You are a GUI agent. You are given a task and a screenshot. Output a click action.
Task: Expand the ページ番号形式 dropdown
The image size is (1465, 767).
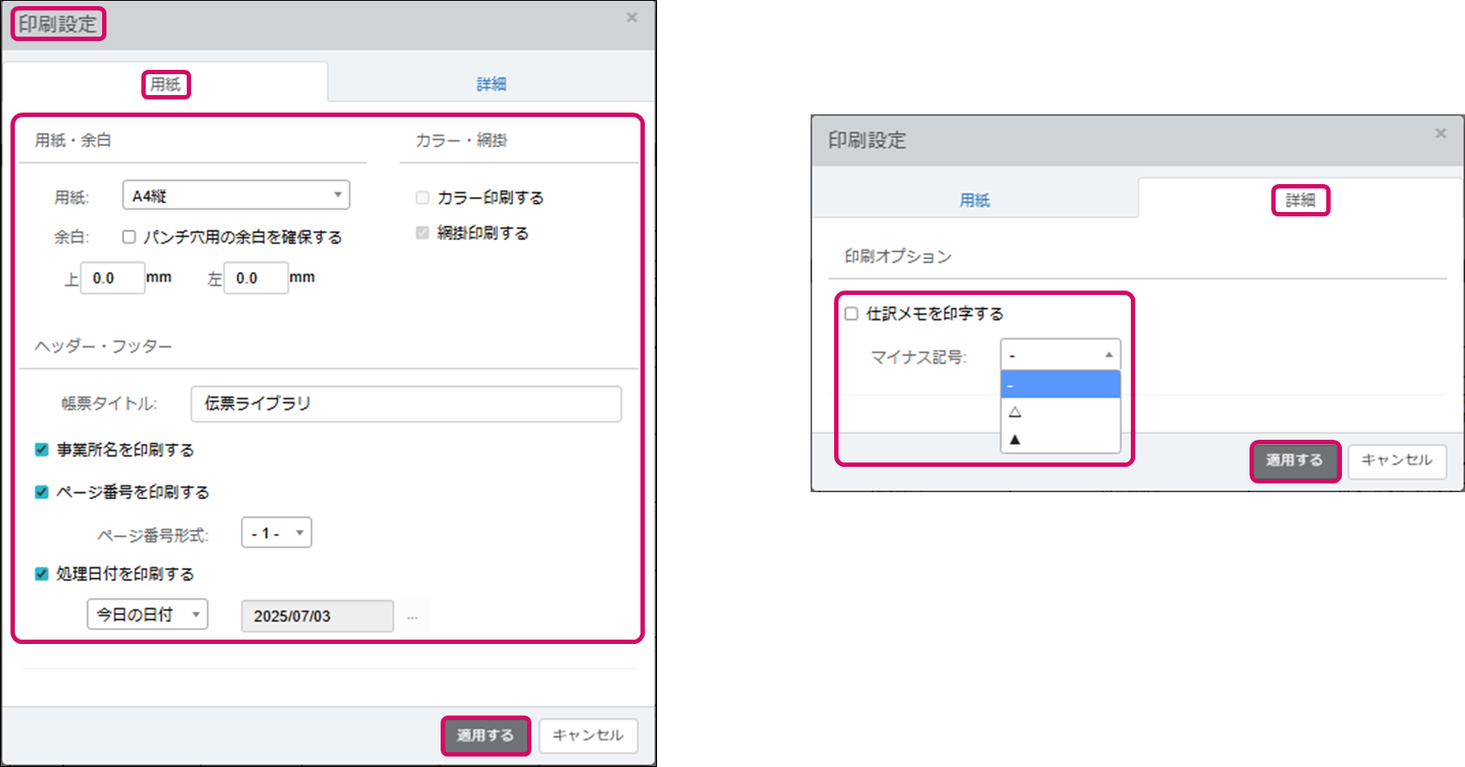276,533
